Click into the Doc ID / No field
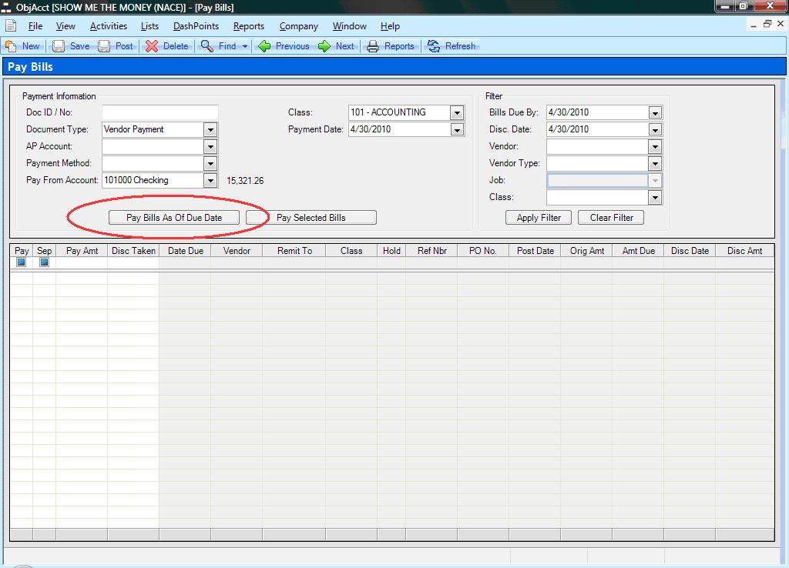789x568 pixels. (x=160, y=112)
